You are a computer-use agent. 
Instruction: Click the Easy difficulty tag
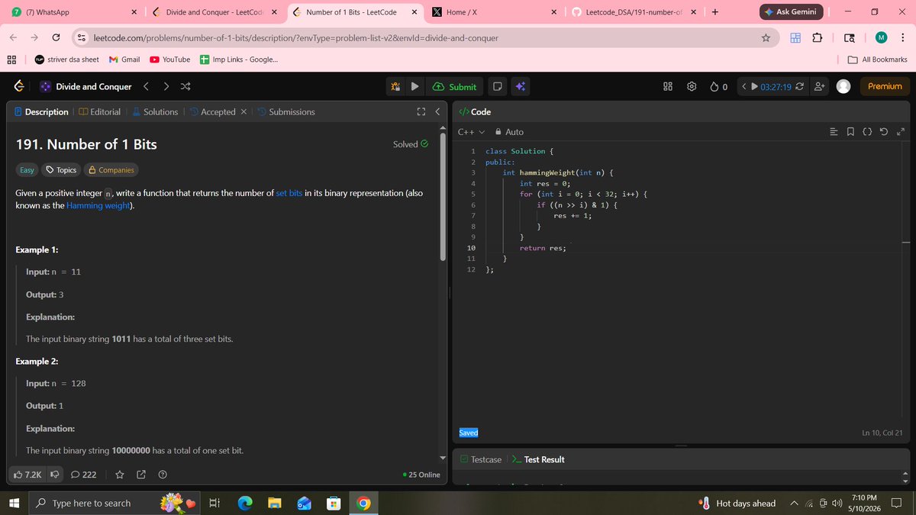click(27, 170)
